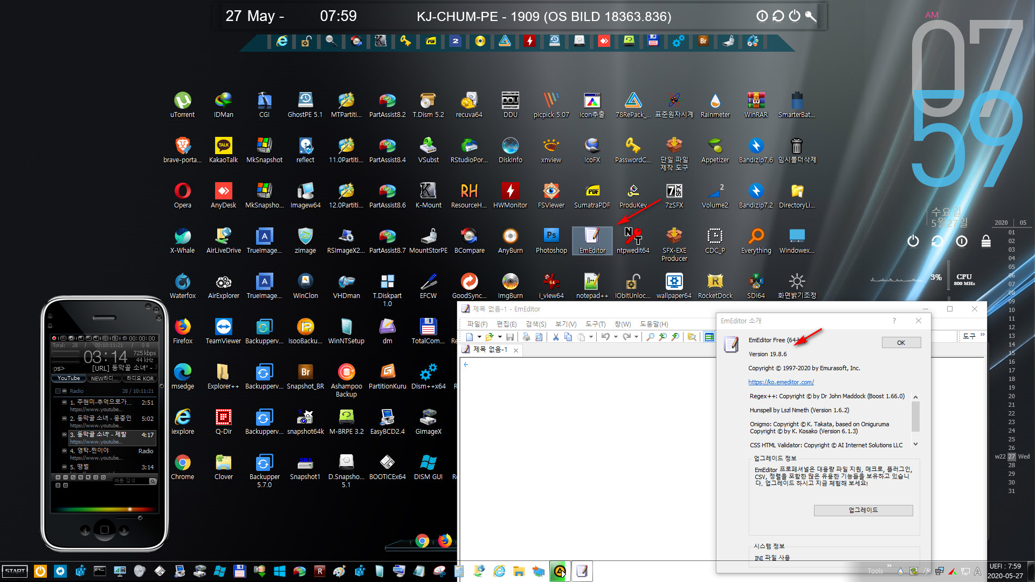Click the scrollbar thumb of the credits list

(915, 416)
